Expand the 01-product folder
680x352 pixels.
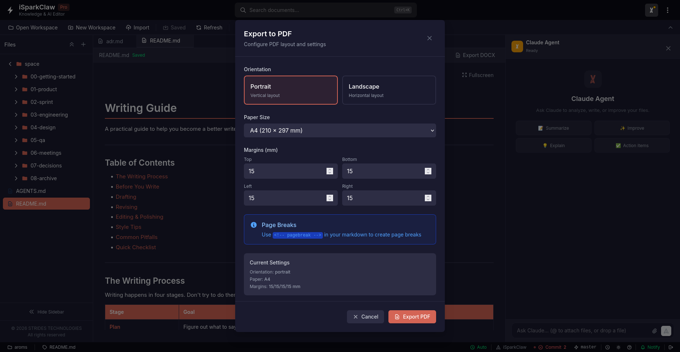click(x=16, y=89)
